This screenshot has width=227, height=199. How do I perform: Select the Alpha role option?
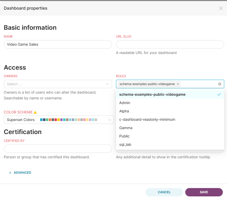click(170, 111)
